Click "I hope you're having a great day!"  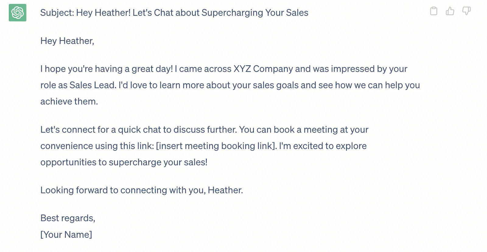click(107, 69)
